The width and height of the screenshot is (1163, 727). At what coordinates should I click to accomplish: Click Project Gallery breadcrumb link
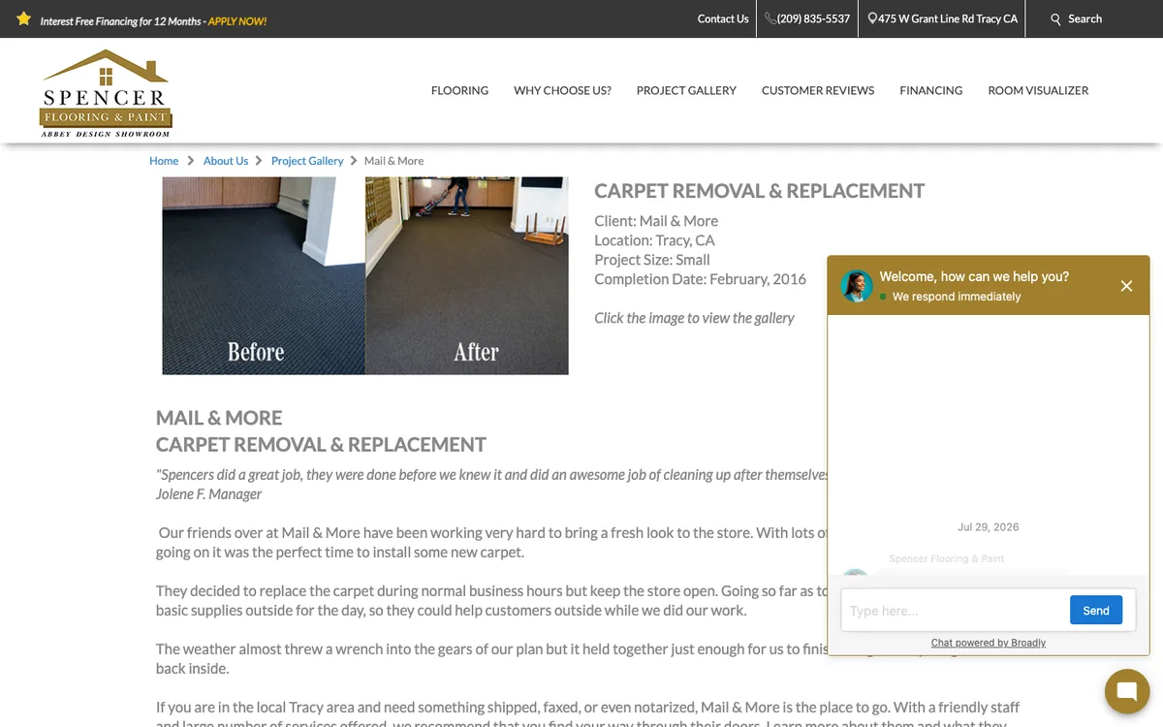click(x=307, y=161)
